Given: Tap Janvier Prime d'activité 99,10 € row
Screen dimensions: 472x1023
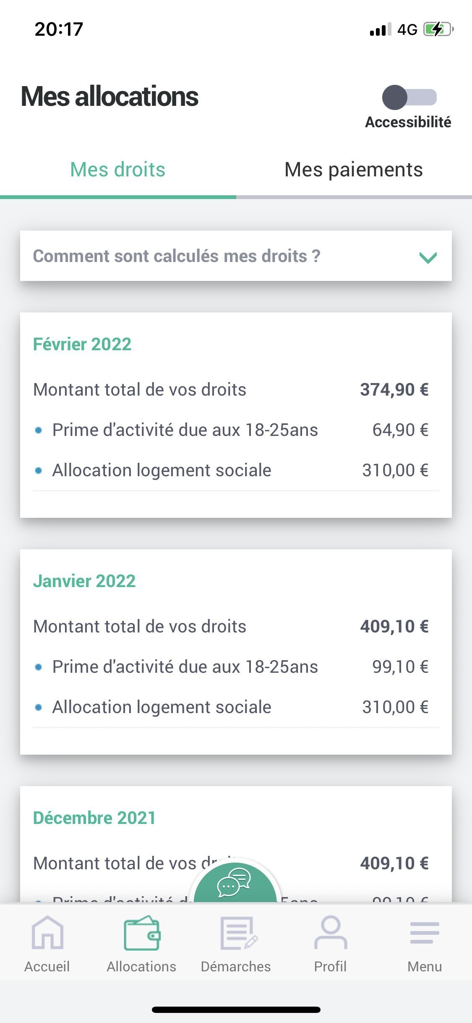Looking at the screenshot, I should [x=231, y=667].
